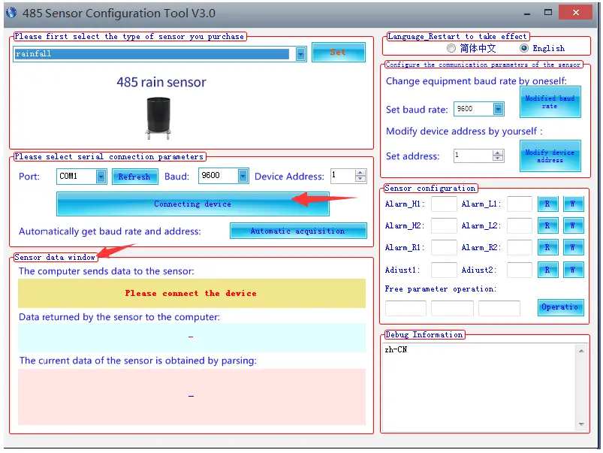Click the R icon beside Alarm_R1
The height and width of the screenshot is (453, 603).
point(547,247)
